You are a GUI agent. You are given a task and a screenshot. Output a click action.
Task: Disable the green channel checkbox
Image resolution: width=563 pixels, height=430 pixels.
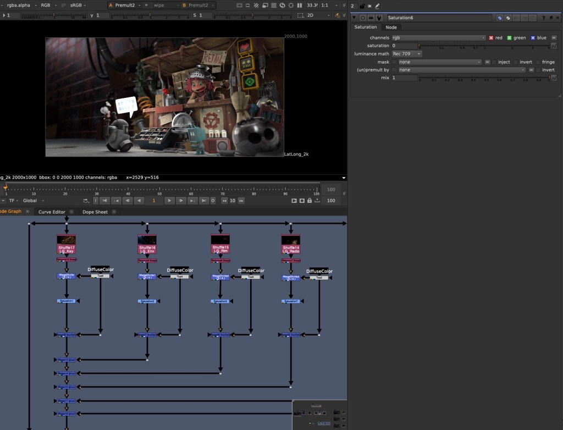click(509, 38)
